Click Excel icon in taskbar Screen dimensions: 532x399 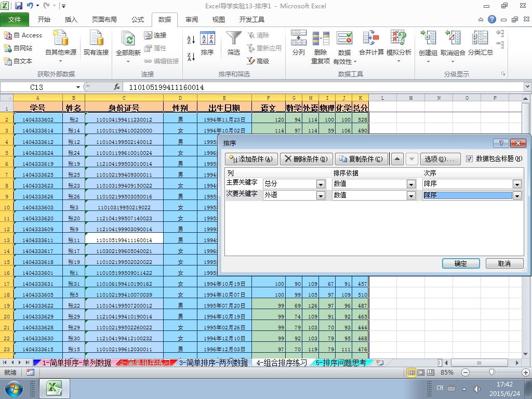pos(55,389)
